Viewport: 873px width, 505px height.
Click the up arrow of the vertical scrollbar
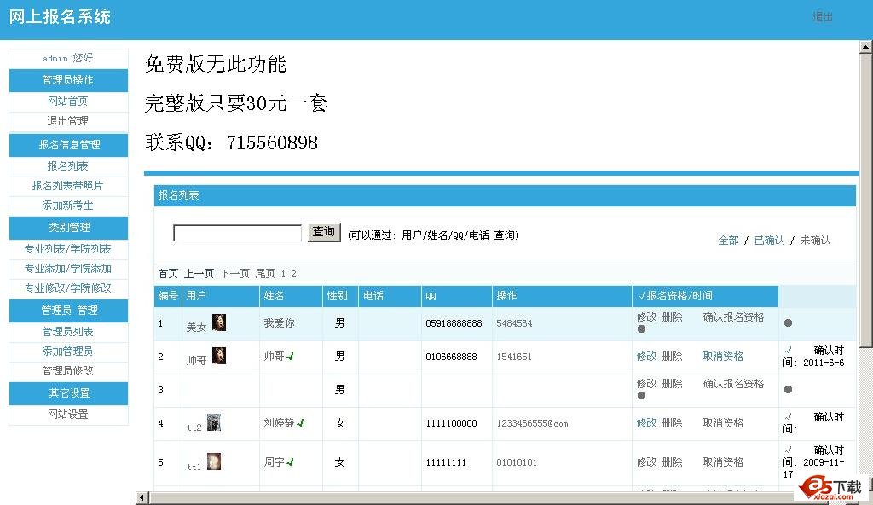(x=865, y=48)
